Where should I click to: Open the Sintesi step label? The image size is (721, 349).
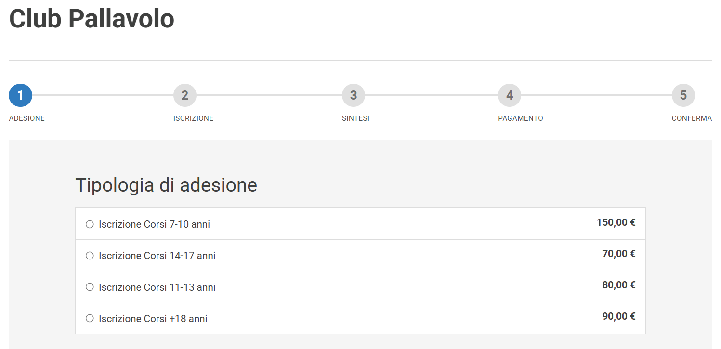(355, 118)
